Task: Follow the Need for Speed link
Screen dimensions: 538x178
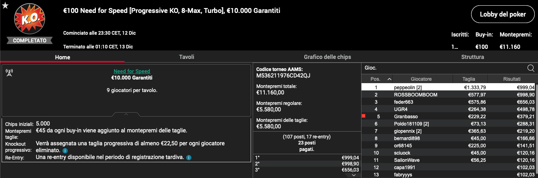Action: pyautogui.click(x=131, y=71)
